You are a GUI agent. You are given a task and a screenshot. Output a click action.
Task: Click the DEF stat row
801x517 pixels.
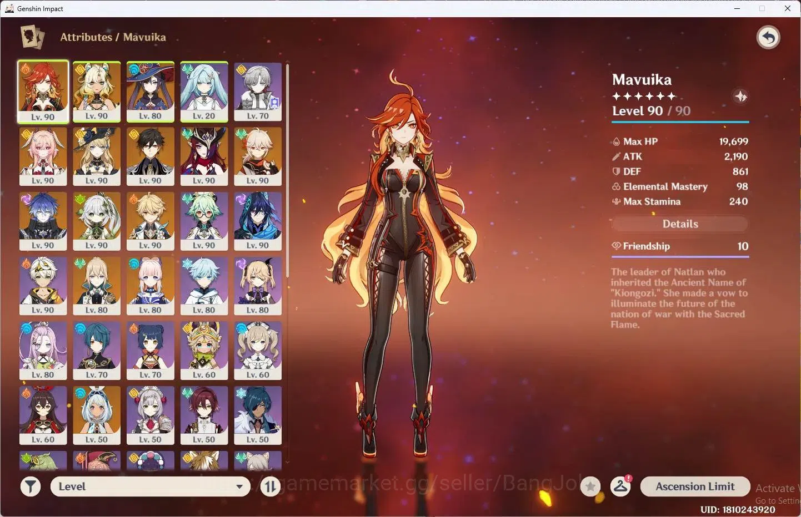680,171
